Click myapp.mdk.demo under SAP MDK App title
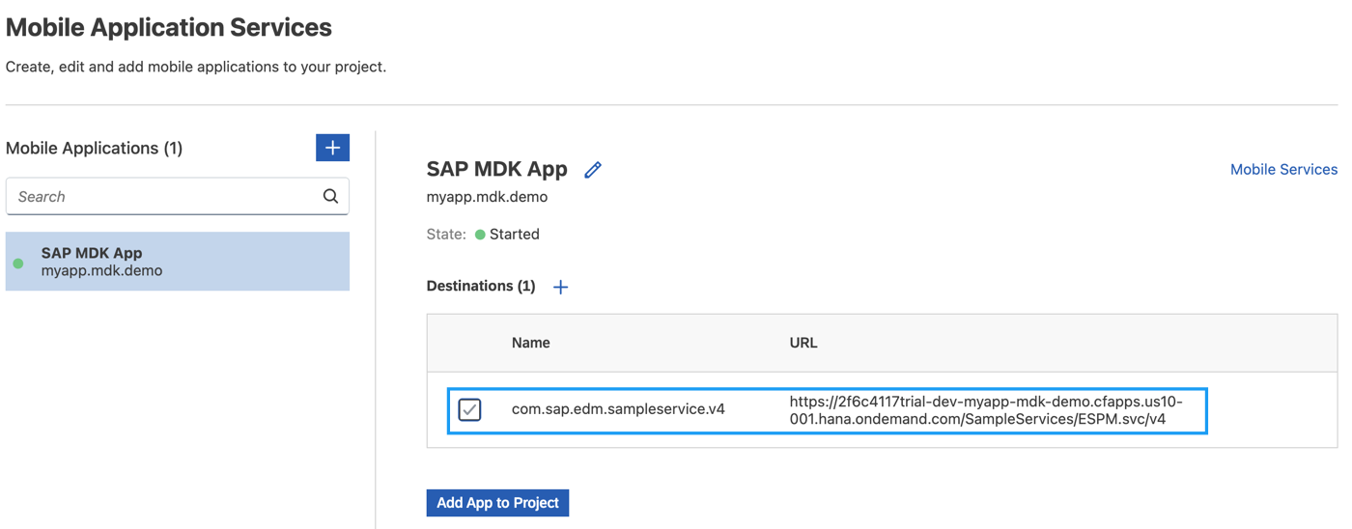The width and height of the screenshot is (1352, 529). [x=487, y=197]
